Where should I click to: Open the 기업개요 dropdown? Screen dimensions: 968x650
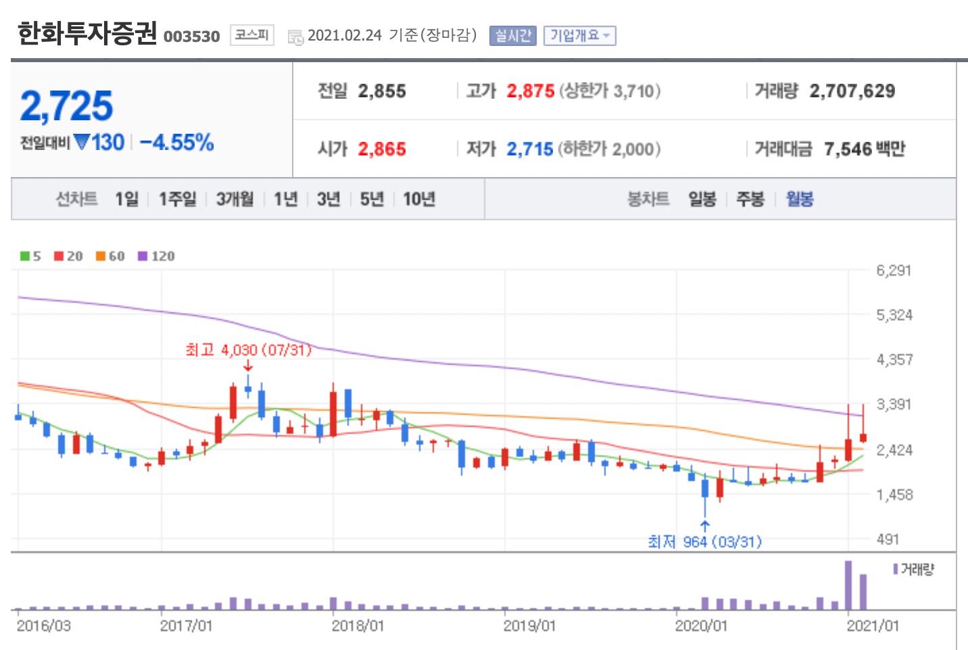579,36
